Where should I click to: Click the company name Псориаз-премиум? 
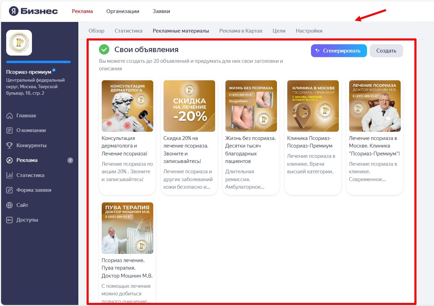[x=29, y=72]
